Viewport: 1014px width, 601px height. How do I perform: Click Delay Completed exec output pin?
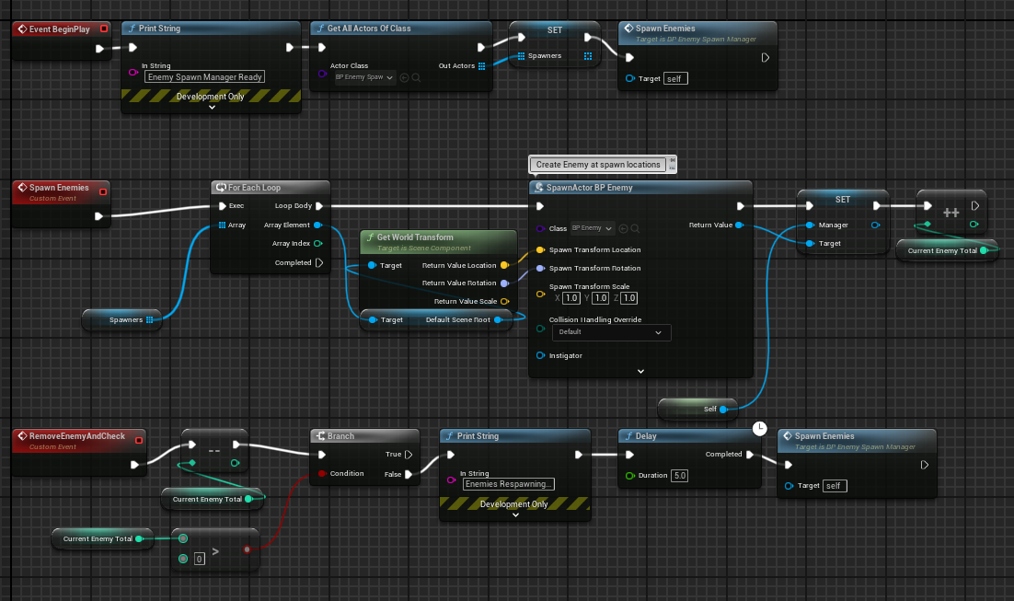pyautogui.click(x=750, y=455)
